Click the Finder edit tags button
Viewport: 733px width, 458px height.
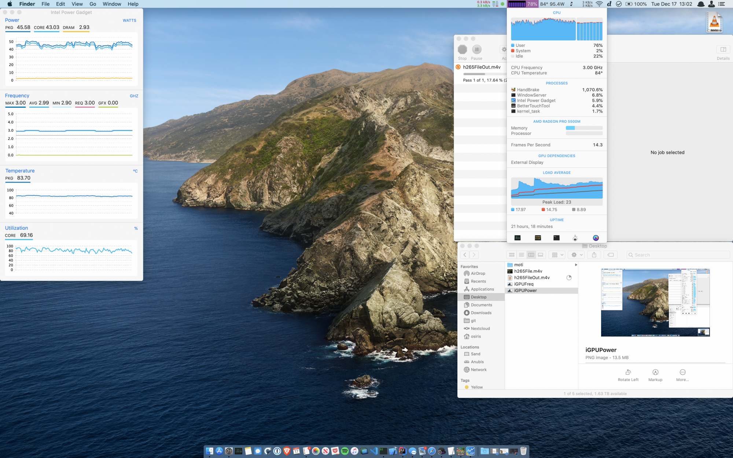(611, 255)
